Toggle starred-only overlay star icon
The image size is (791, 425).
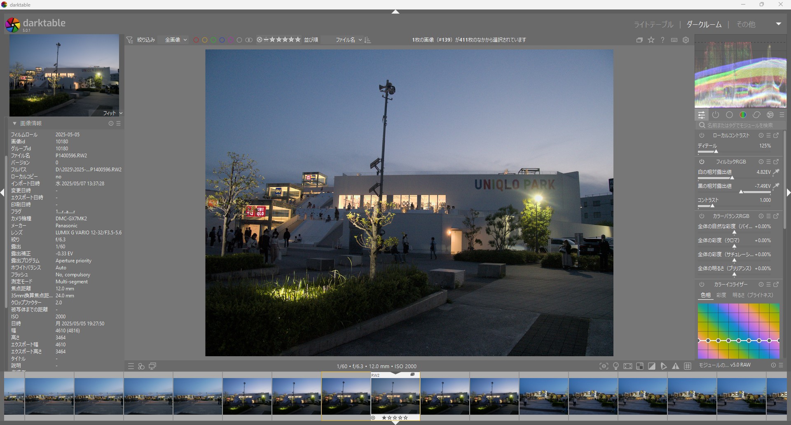point(651,40)
